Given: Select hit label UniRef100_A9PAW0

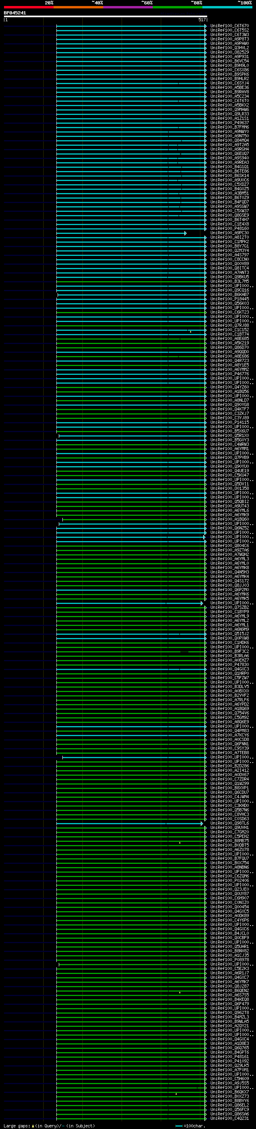Looking at the screenshot, I should coord(229,43).
